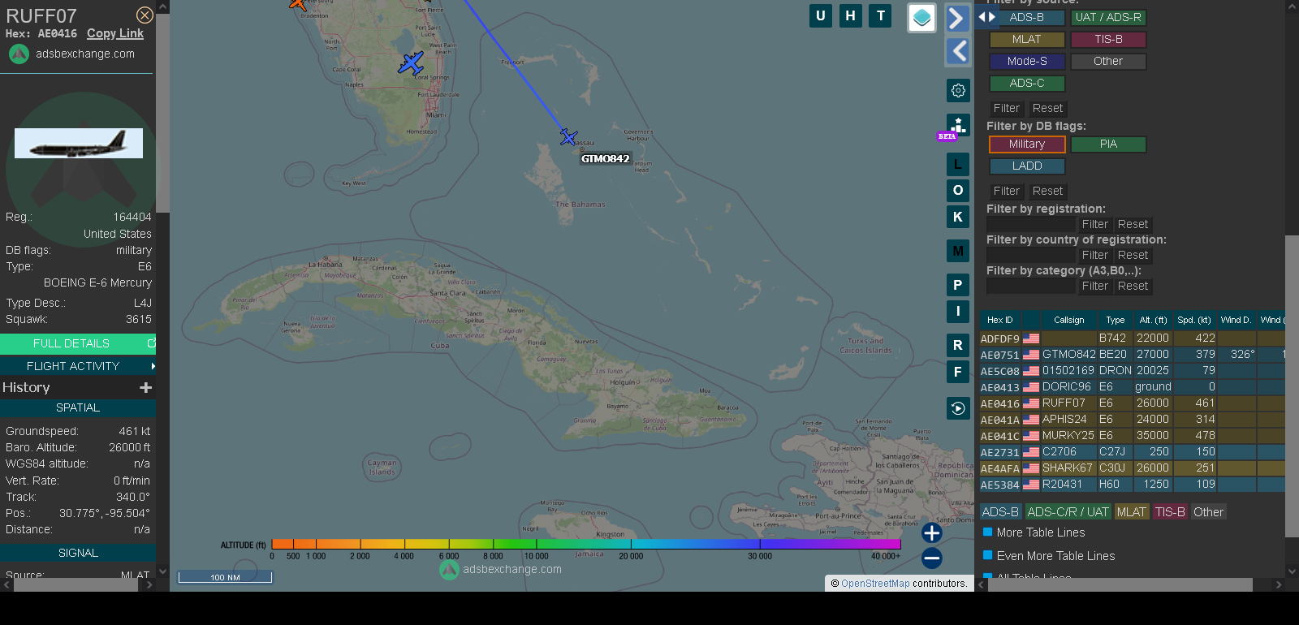Toggle Even More Table Lines checkbox
This screenshot has height=625, width=1299.
coord(988,556)
